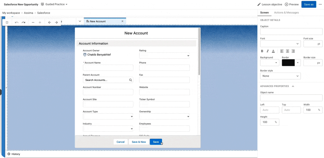Undo the last edit
The height and width of the screenshot is (158, 324).
click(16, 22)
